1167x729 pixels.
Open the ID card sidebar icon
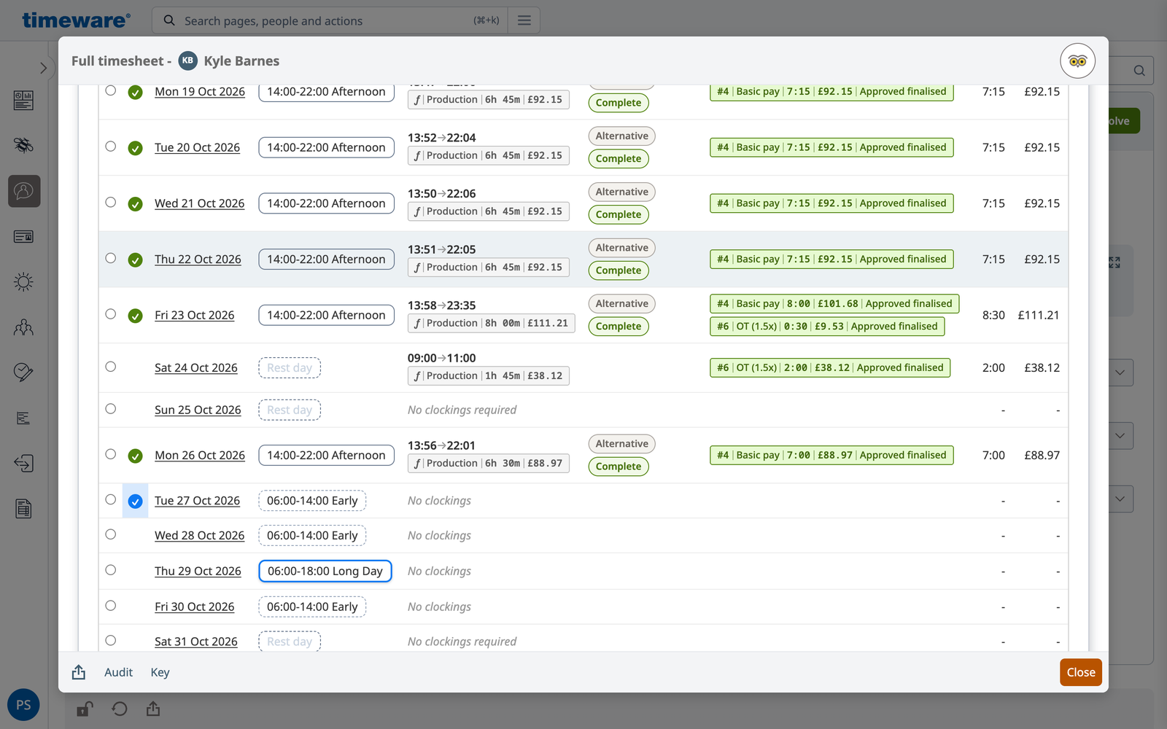click(23, 236)
